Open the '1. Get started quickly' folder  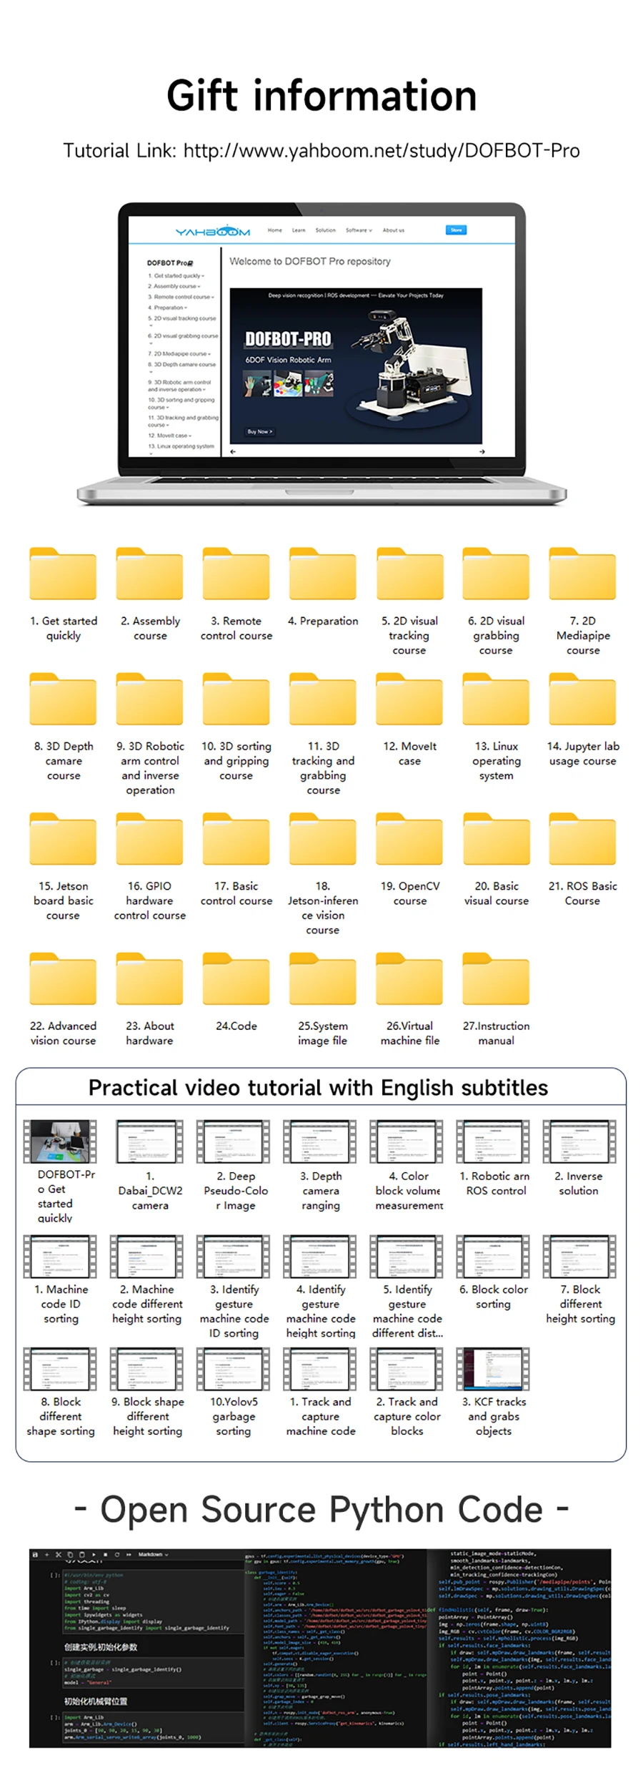(63, 573)
